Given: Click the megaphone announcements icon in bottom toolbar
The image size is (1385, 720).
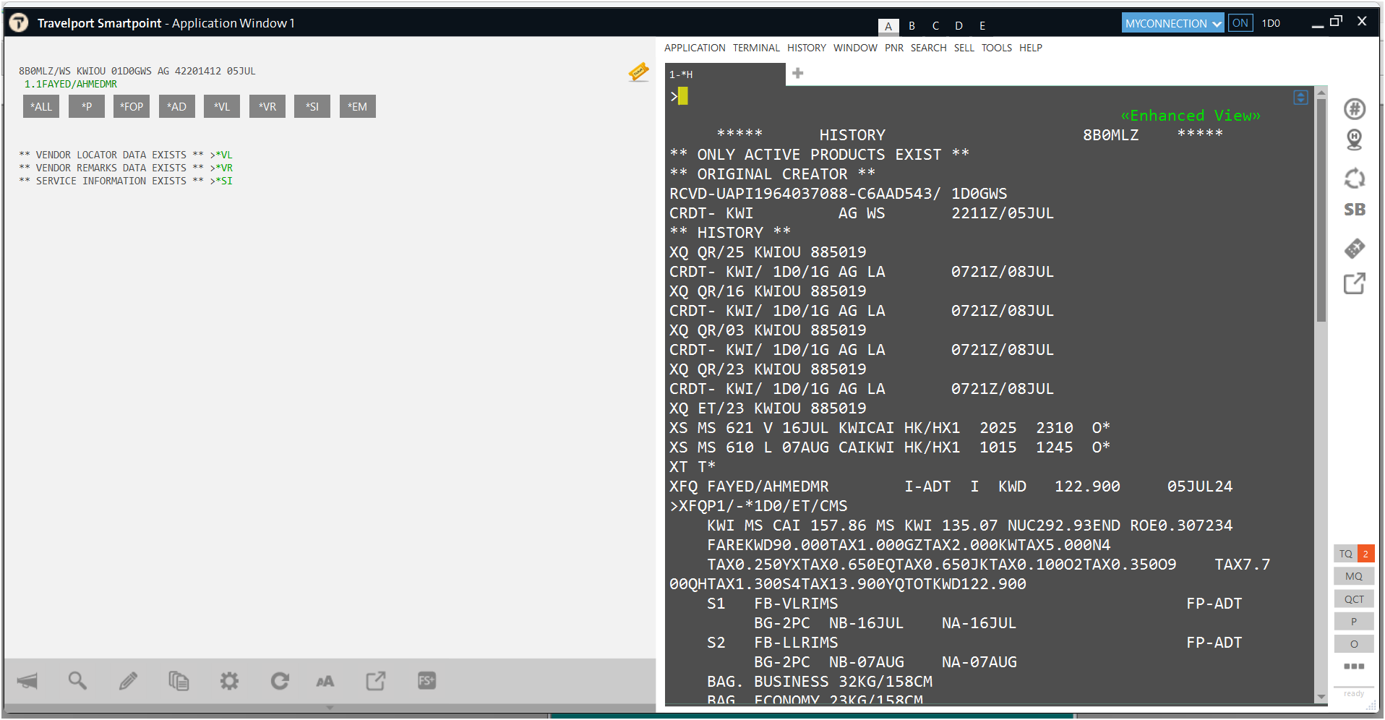Looking at the screenshot, I should point(27,681).
